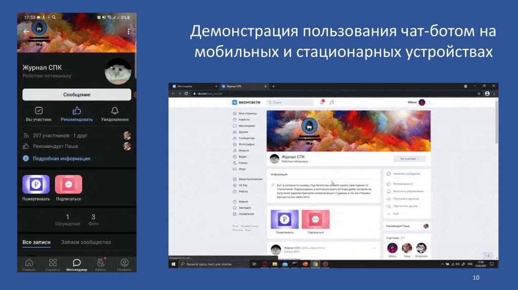The image size is (518, 290).
Task: Tap the Сервисы grid icon in bottom bar
Action: [53, 263]
